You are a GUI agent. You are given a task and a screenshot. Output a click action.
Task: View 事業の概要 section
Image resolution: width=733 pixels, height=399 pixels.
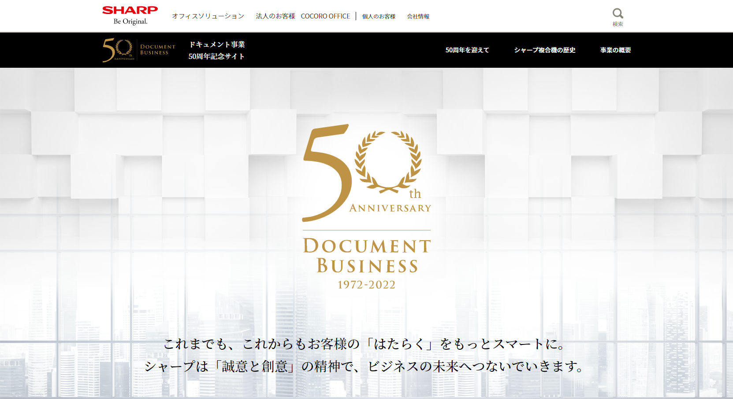tap(615, 50)
